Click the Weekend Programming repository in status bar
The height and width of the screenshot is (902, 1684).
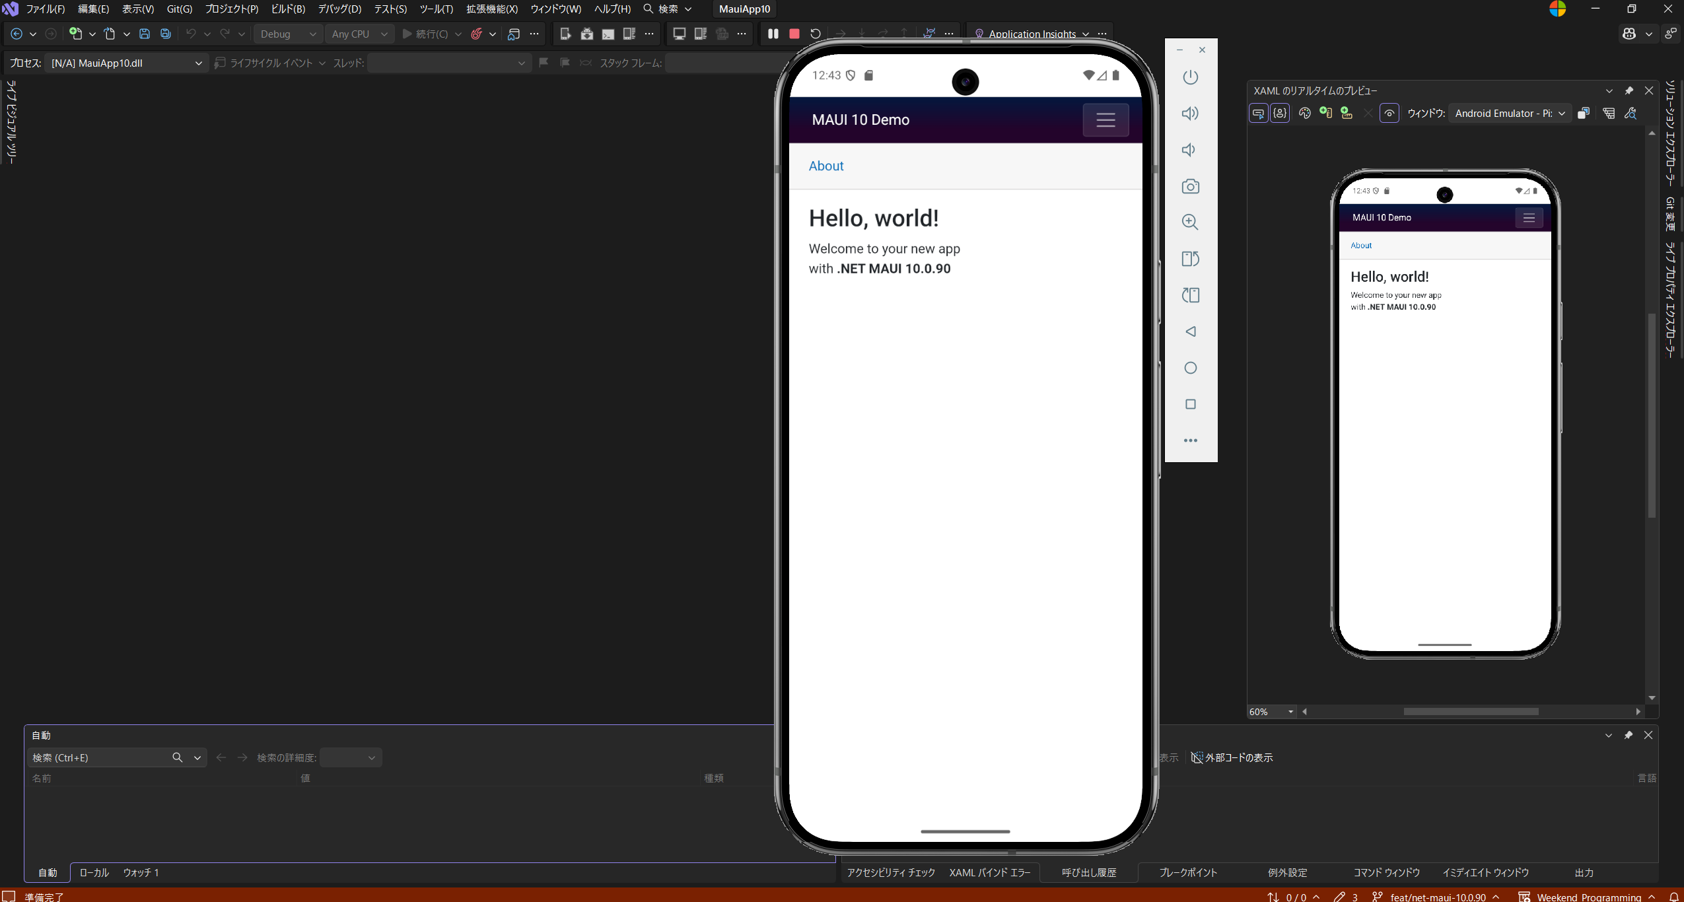click(1586, 896)
